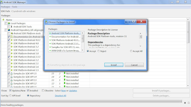Viewport: 191px width, 107px height.
Task: Click the New selection link
Action: pyautogui.click(x=63, y=91)
